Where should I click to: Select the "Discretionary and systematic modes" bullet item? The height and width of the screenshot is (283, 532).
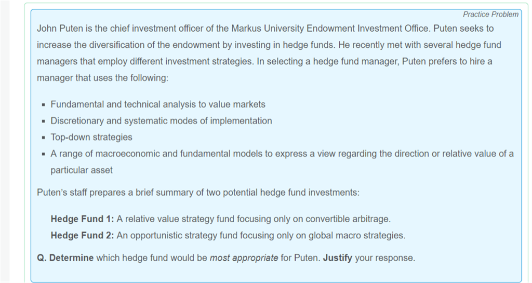[161, 121]
